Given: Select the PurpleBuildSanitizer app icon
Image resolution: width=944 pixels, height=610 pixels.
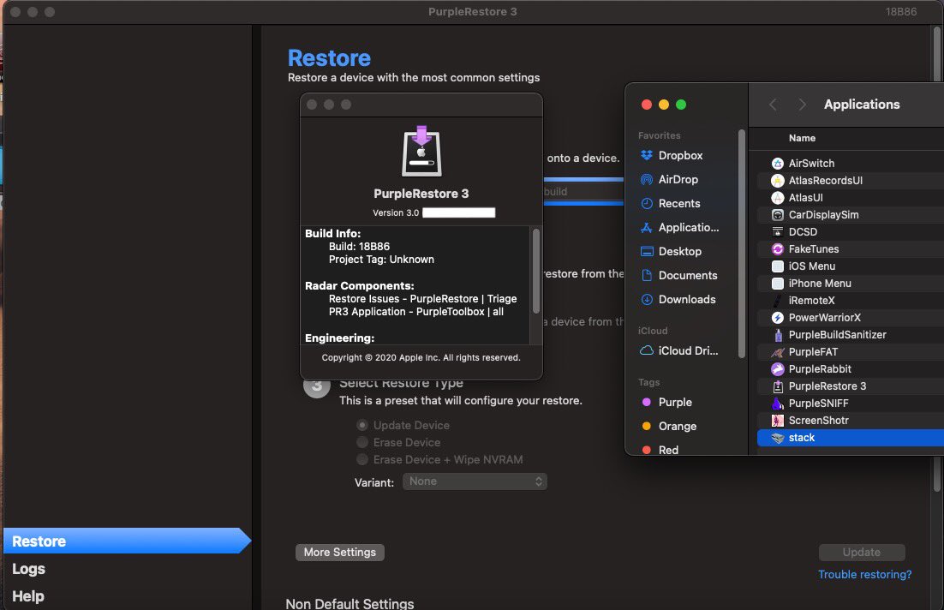Looking at the screenshot, I should 777,335.
